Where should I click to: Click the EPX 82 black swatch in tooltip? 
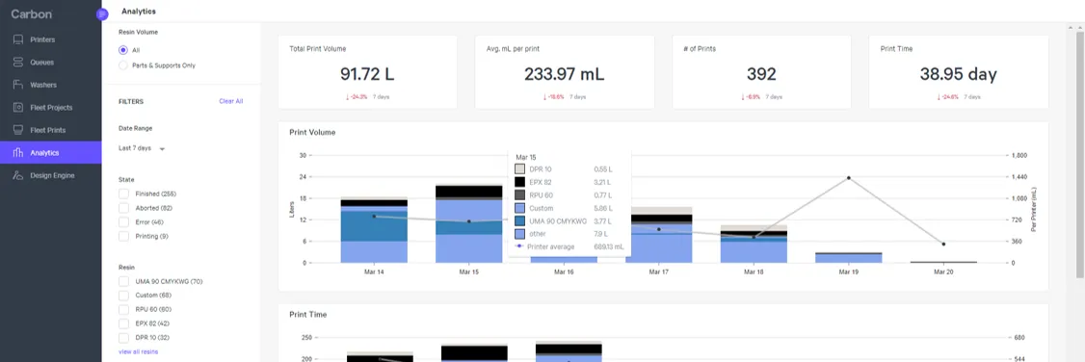tap(519, 182)
